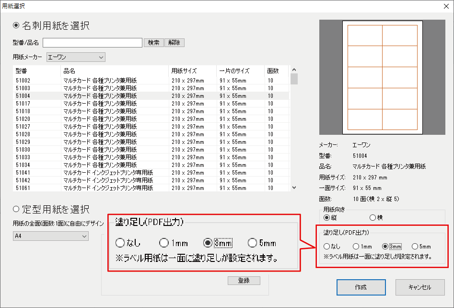Click the 検索 button
This screenshot has height=308, width=454.
pyautogui.click(x=154, y=43)
